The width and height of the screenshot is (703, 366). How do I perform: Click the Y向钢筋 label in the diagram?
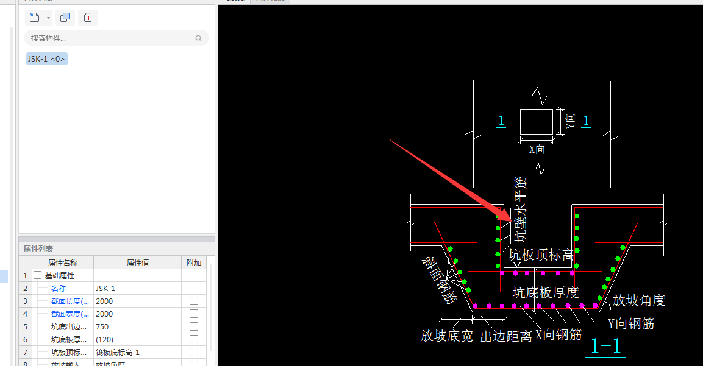(631, 323)
